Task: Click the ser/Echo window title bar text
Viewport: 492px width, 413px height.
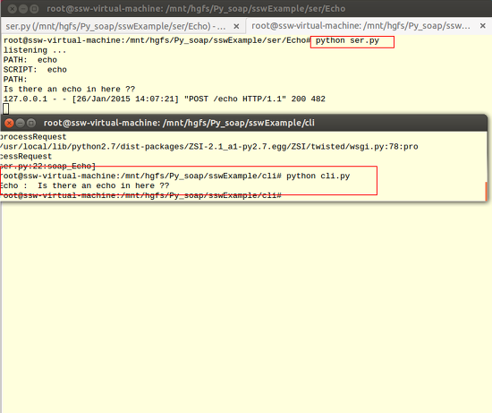Action: [x=196, y=9]
